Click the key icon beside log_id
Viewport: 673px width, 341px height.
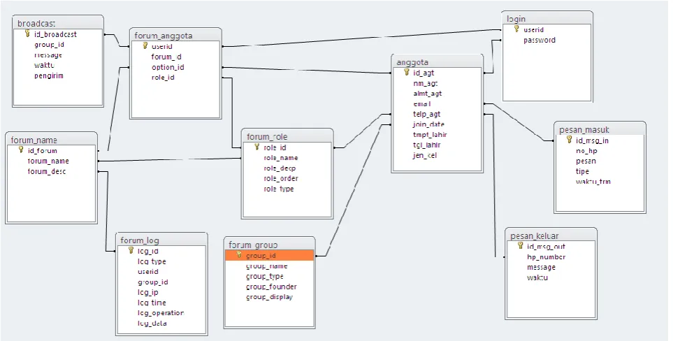point(131,250)
